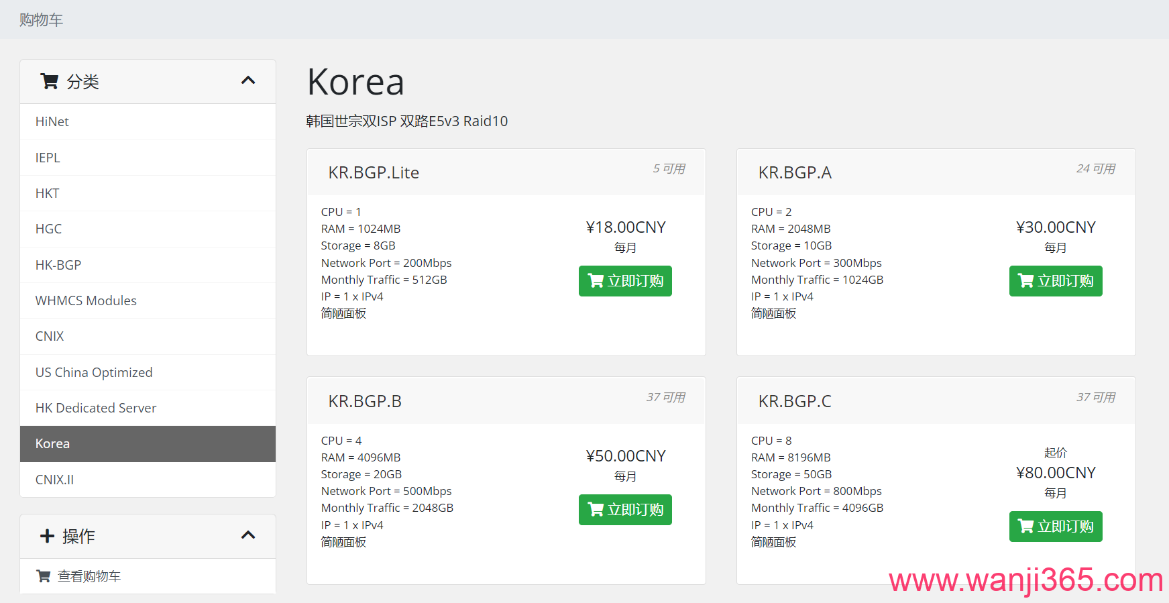Open WHMCS Modules category
This screenshot has height=603, width=1169.
click(x=86, y=300)
